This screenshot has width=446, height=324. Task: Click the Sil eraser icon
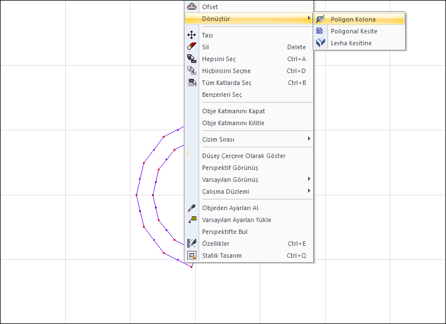point(191,46)
